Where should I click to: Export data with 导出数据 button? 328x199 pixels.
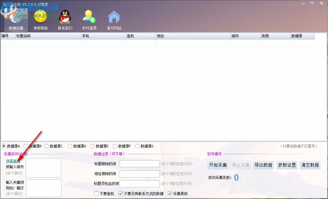(263, 165)
